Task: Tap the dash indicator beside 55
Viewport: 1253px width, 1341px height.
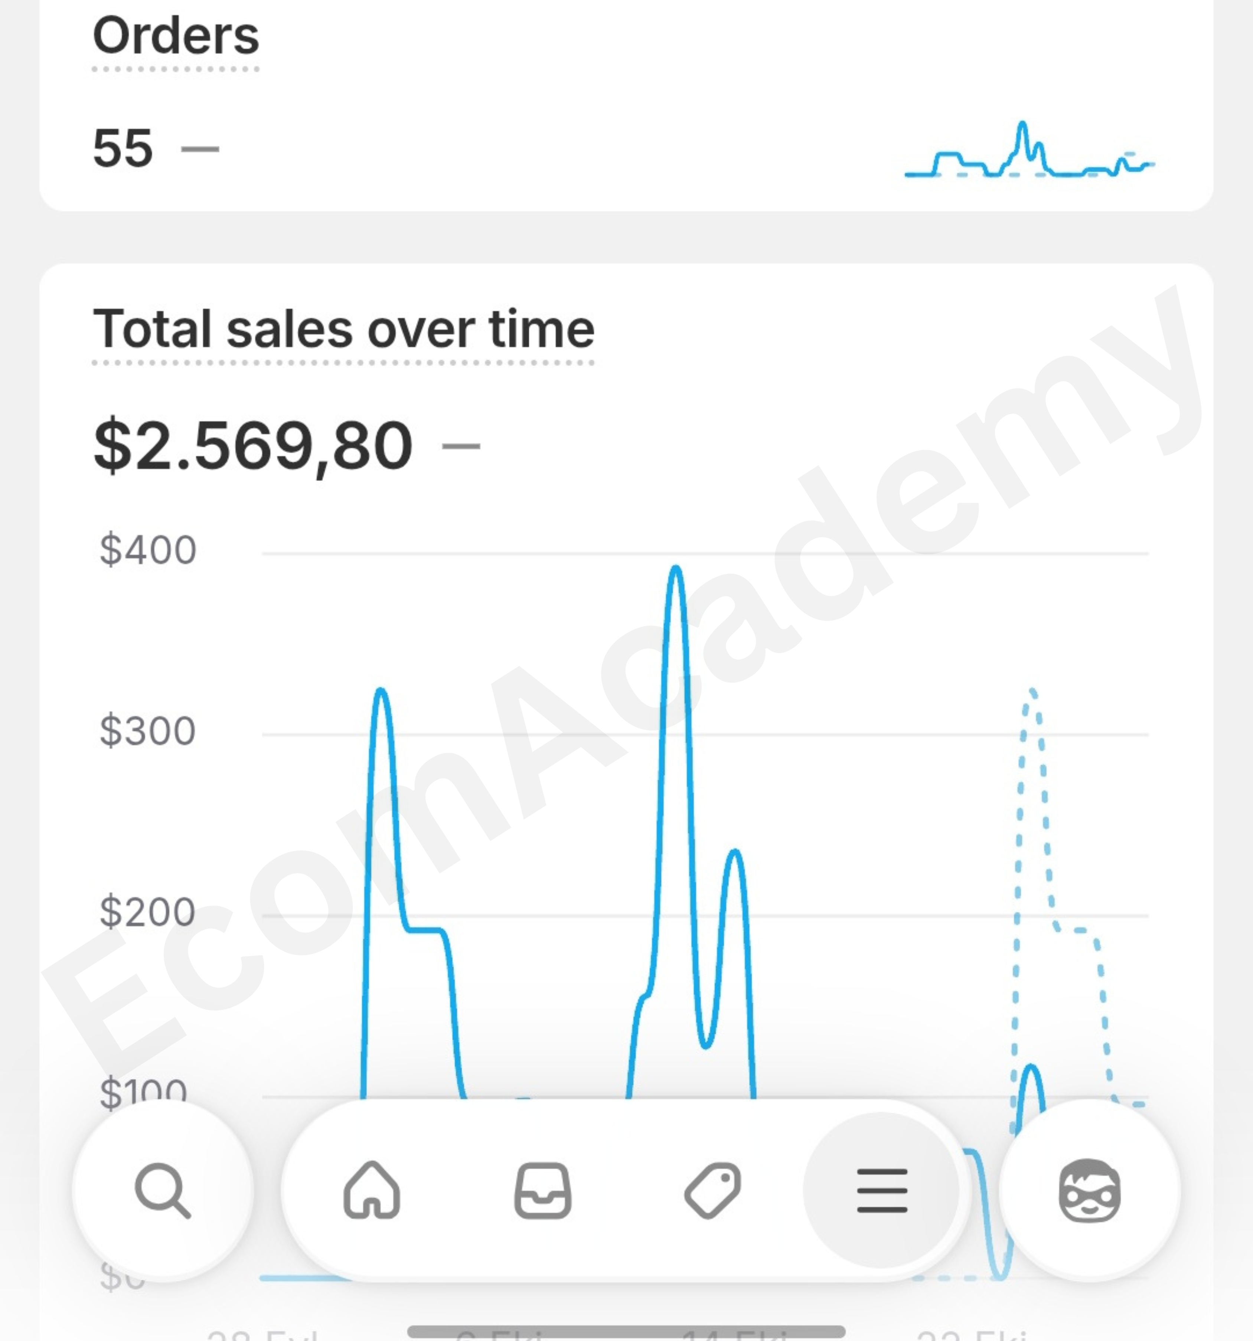Action: pos(200,148)
